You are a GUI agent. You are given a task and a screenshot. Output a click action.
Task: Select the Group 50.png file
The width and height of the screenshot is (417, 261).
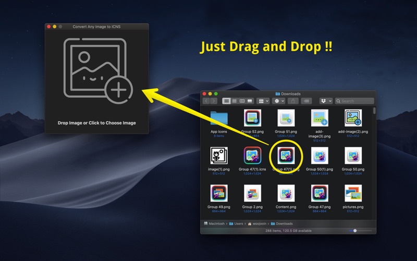pos(353,155)
